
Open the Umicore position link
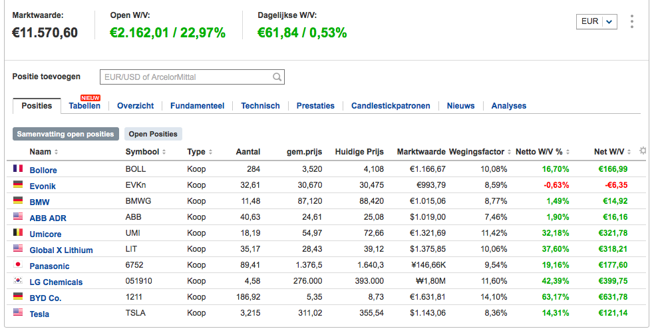(x=45, y=234)
